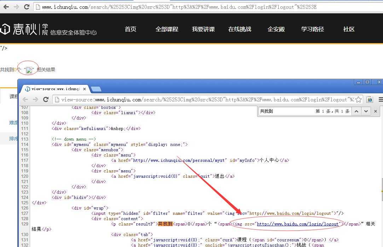This screenshot has width=383, height=247.
Task: Click the broken image icon in search results
Action: [x=29, y=70]
